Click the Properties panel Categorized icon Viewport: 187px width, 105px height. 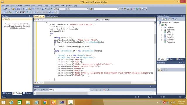coord(159,70)
